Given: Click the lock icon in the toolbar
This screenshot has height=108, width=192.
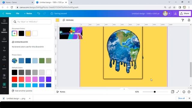Looking at the screenshot, I should (x=189, y=20).
